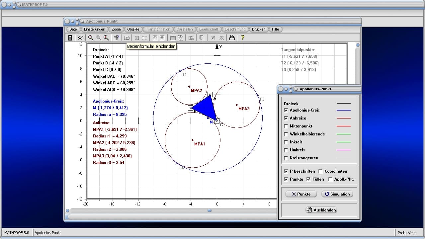Click the zoom in magnifier icon
The height and width of the screenshot is (239, 425).
click(106, 38)
